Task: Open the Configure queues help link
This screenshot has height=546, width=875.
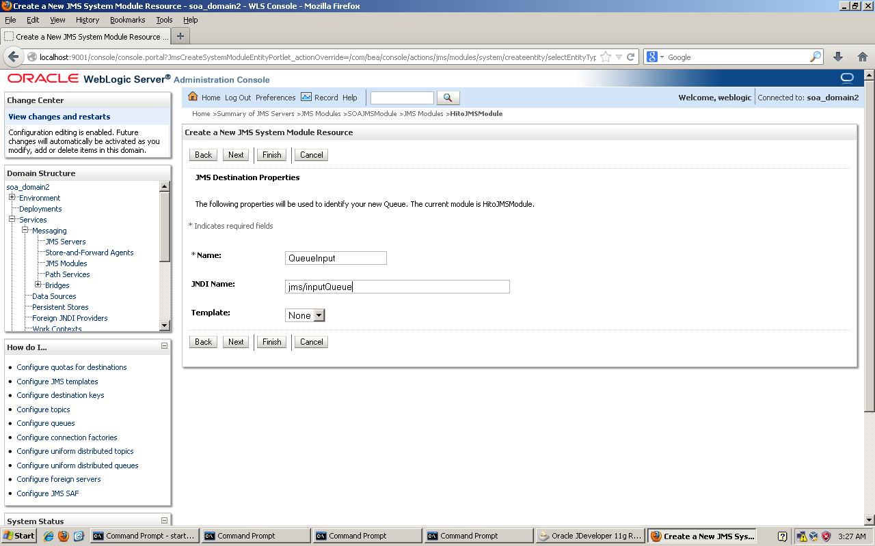Action: coord(45,423)
